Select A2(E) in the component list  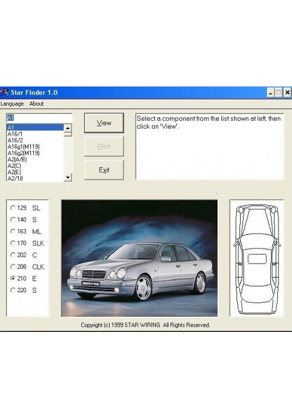(35, 172)
